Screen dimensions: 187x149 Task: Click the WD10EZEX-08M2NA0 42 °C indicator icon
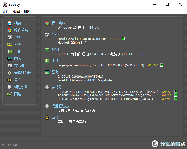click(176, 99)
